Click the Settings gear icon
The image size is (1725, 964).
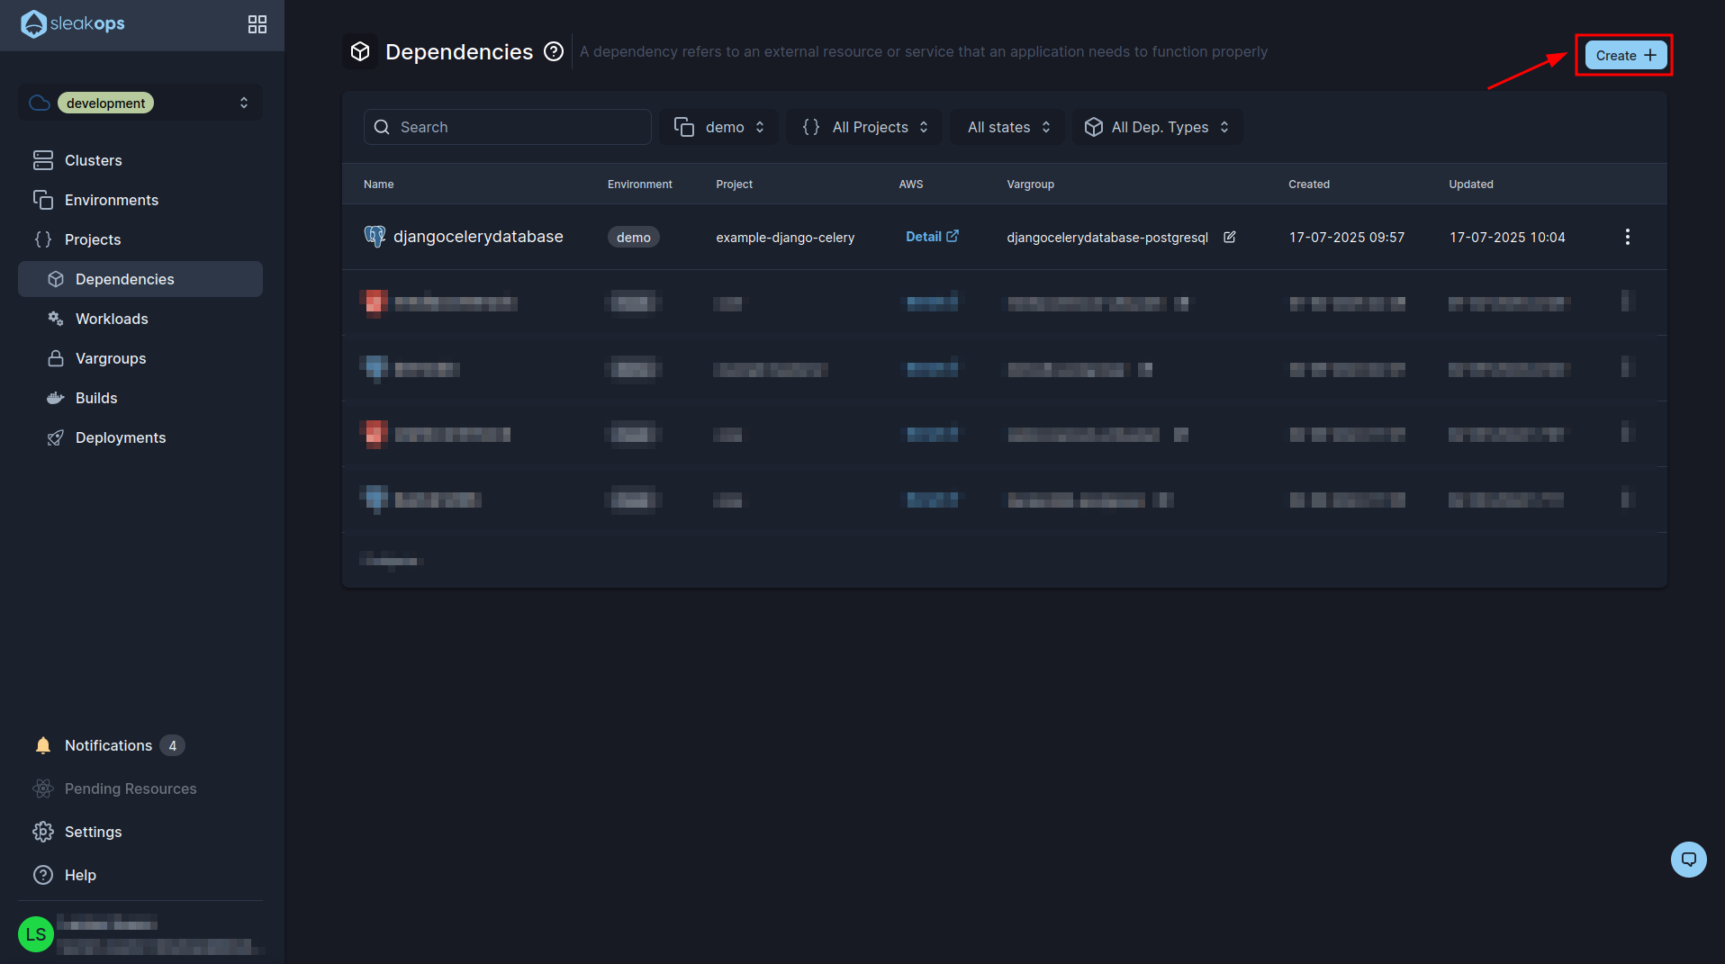click(x=43, y=832)
